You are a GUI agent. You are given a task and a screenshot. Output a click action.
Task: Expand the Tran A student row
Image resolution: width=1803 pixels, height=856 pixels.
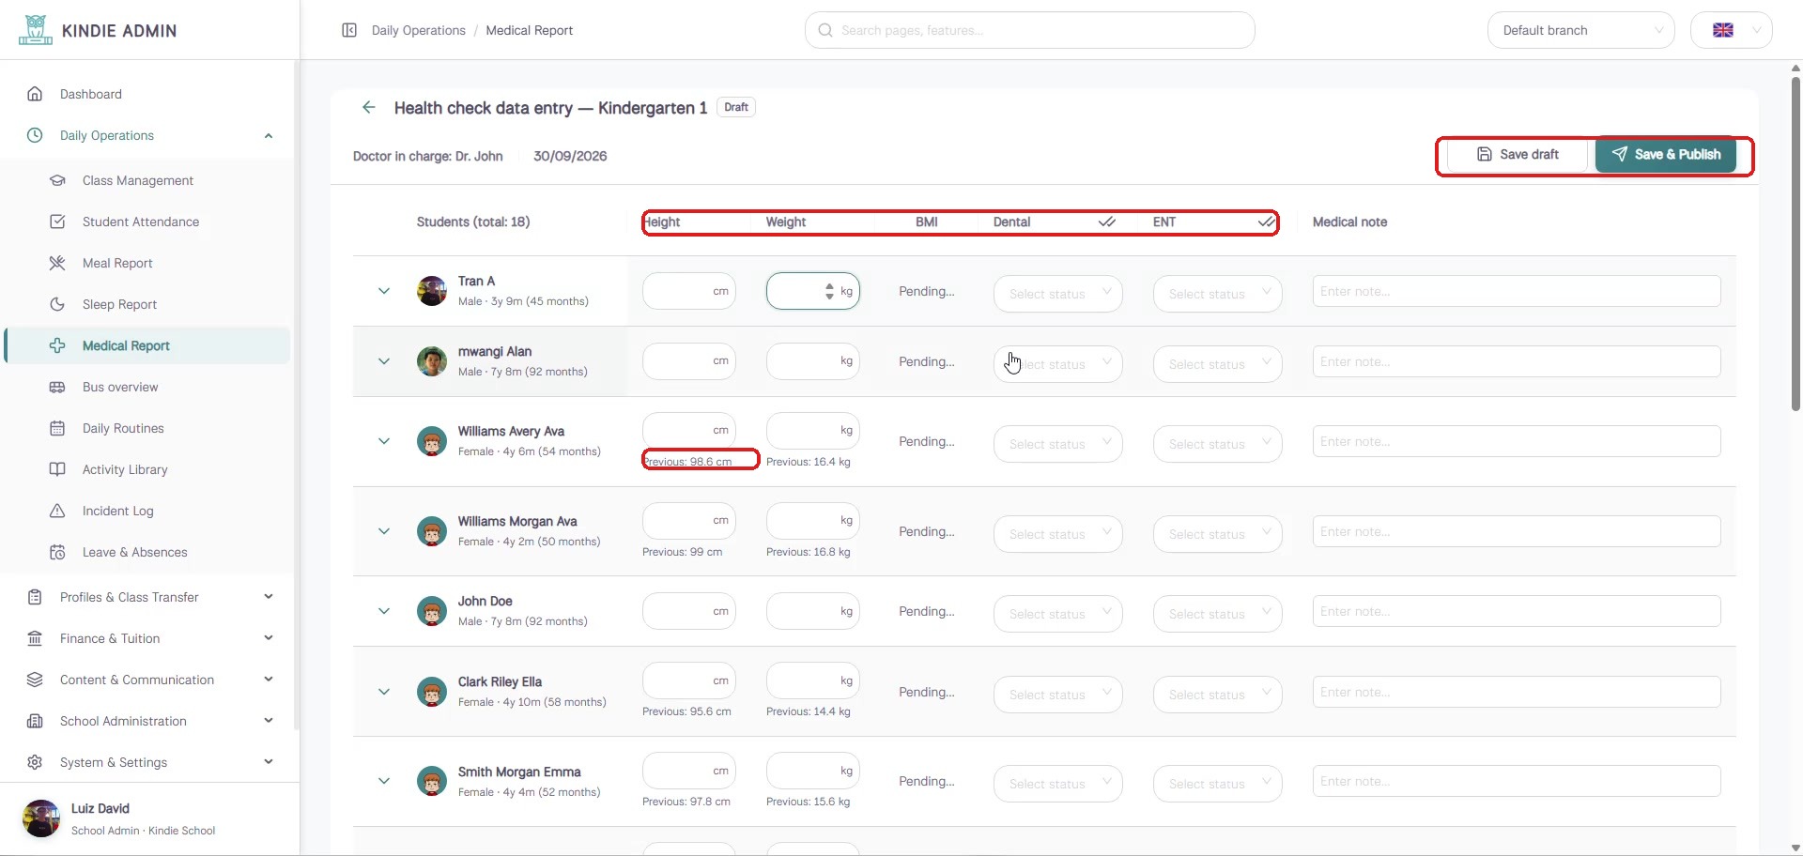pos(384,291)
